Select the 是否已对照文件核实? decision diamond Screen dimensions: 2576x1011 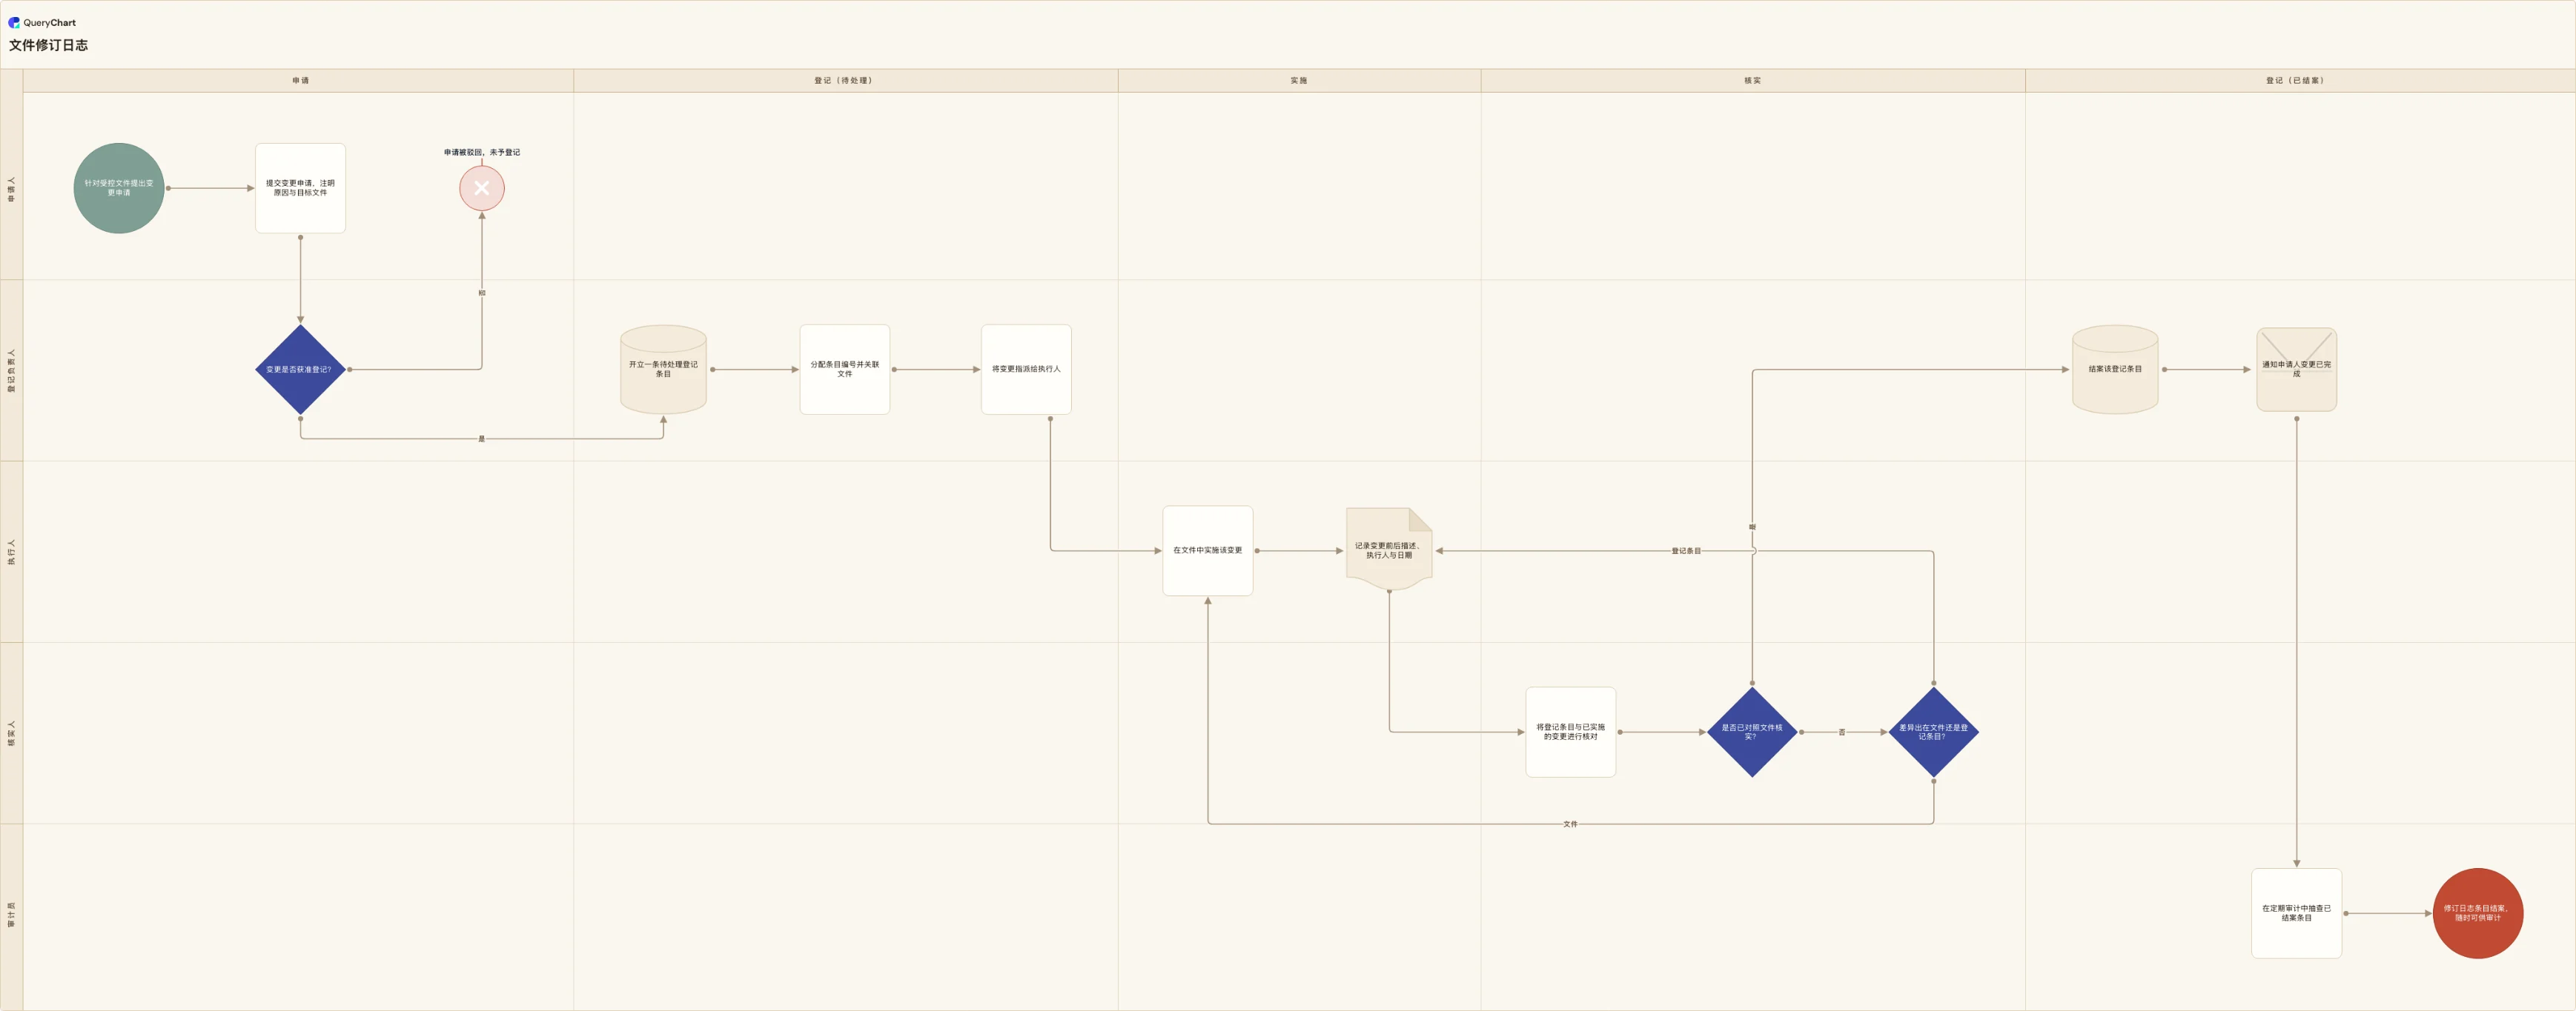pos(1752,733)
